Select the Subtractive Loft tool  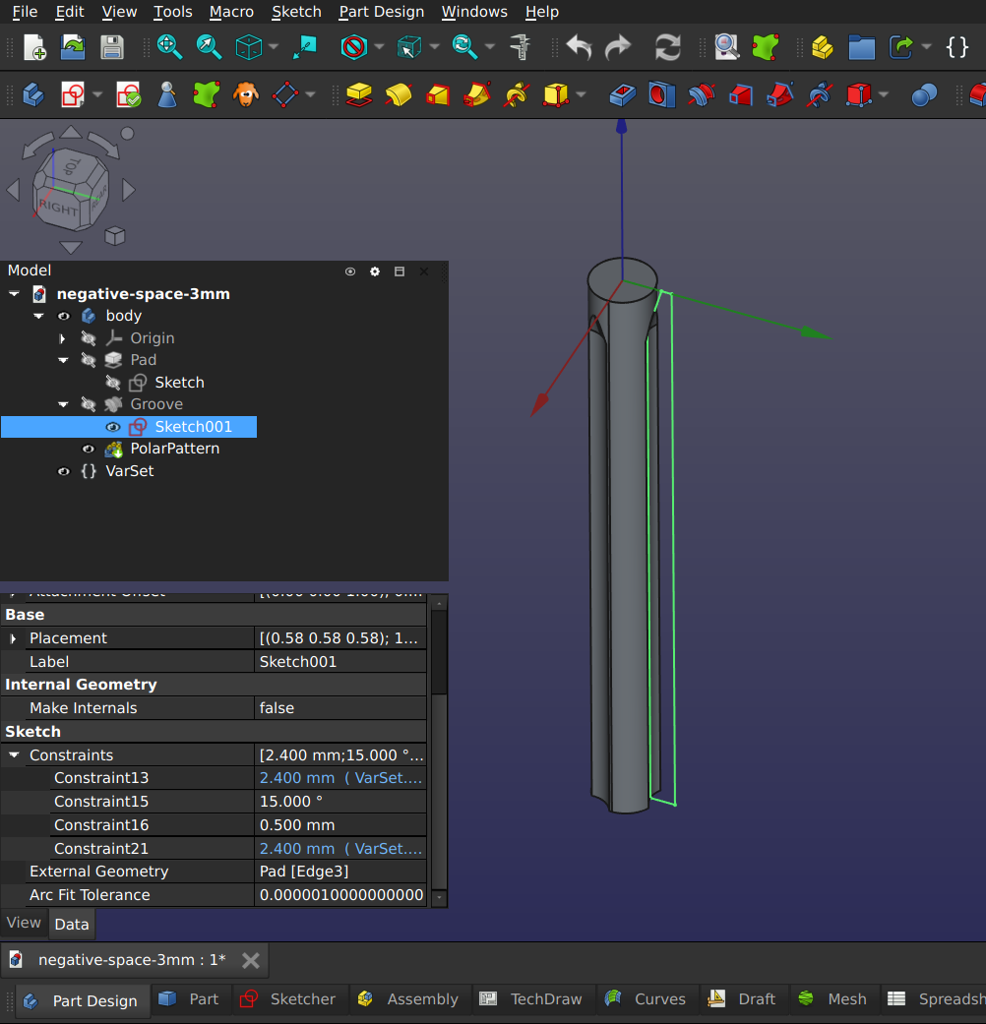pyautogui.click(x=740, y=95)
